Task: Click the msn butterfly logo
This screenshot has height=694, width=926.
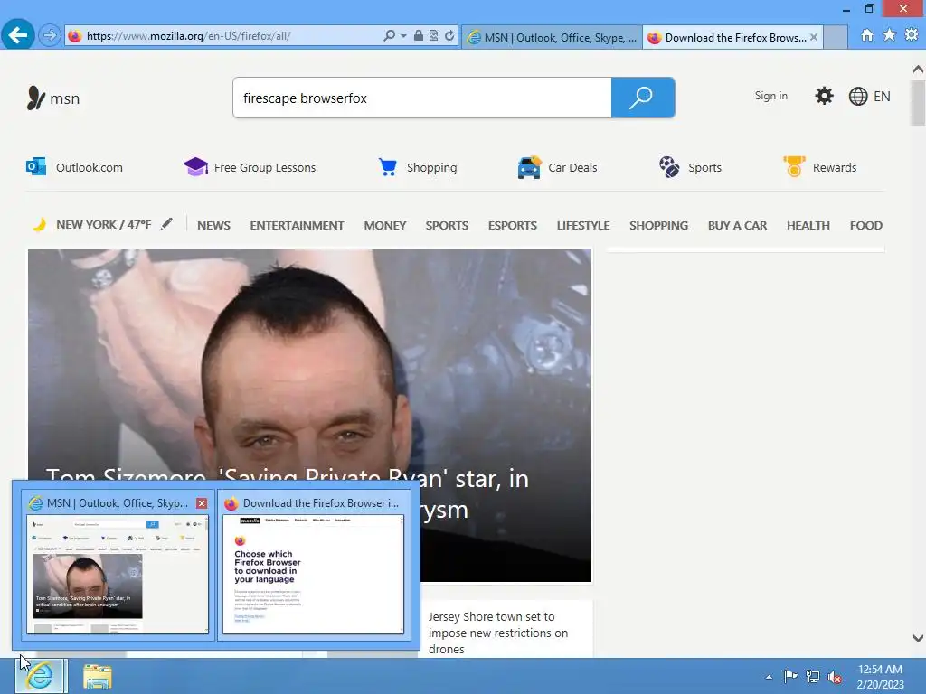Action: coord(53,98)
